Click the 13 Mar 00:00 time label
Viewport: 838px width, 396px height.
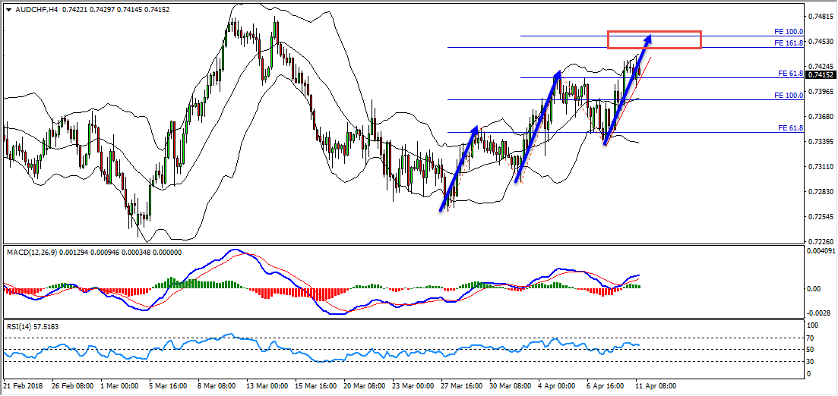click(267, 385)
